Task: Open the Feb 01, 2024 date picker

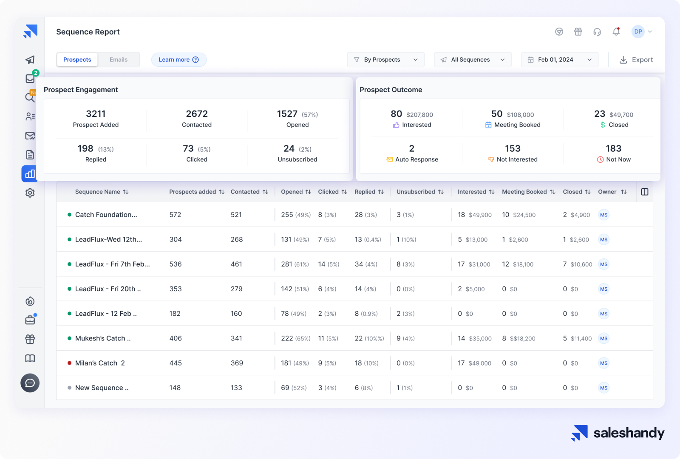Action: (559, 60)
